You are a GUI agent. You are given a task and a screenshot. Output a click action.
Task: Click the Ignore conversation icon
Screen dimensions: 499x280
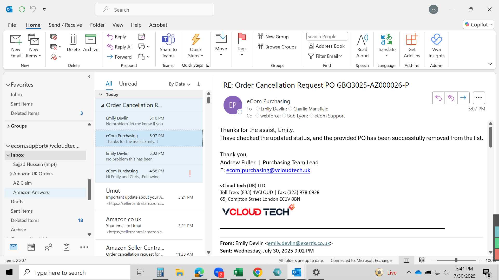[x=54, y=37]
